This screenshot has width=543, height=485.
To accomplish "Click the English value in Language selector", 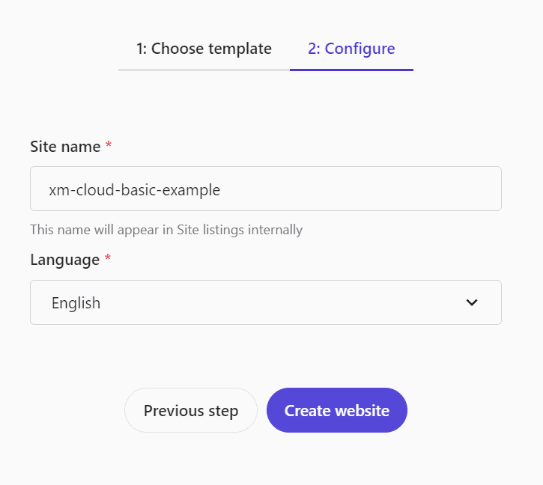I will (x=76, y=303).
